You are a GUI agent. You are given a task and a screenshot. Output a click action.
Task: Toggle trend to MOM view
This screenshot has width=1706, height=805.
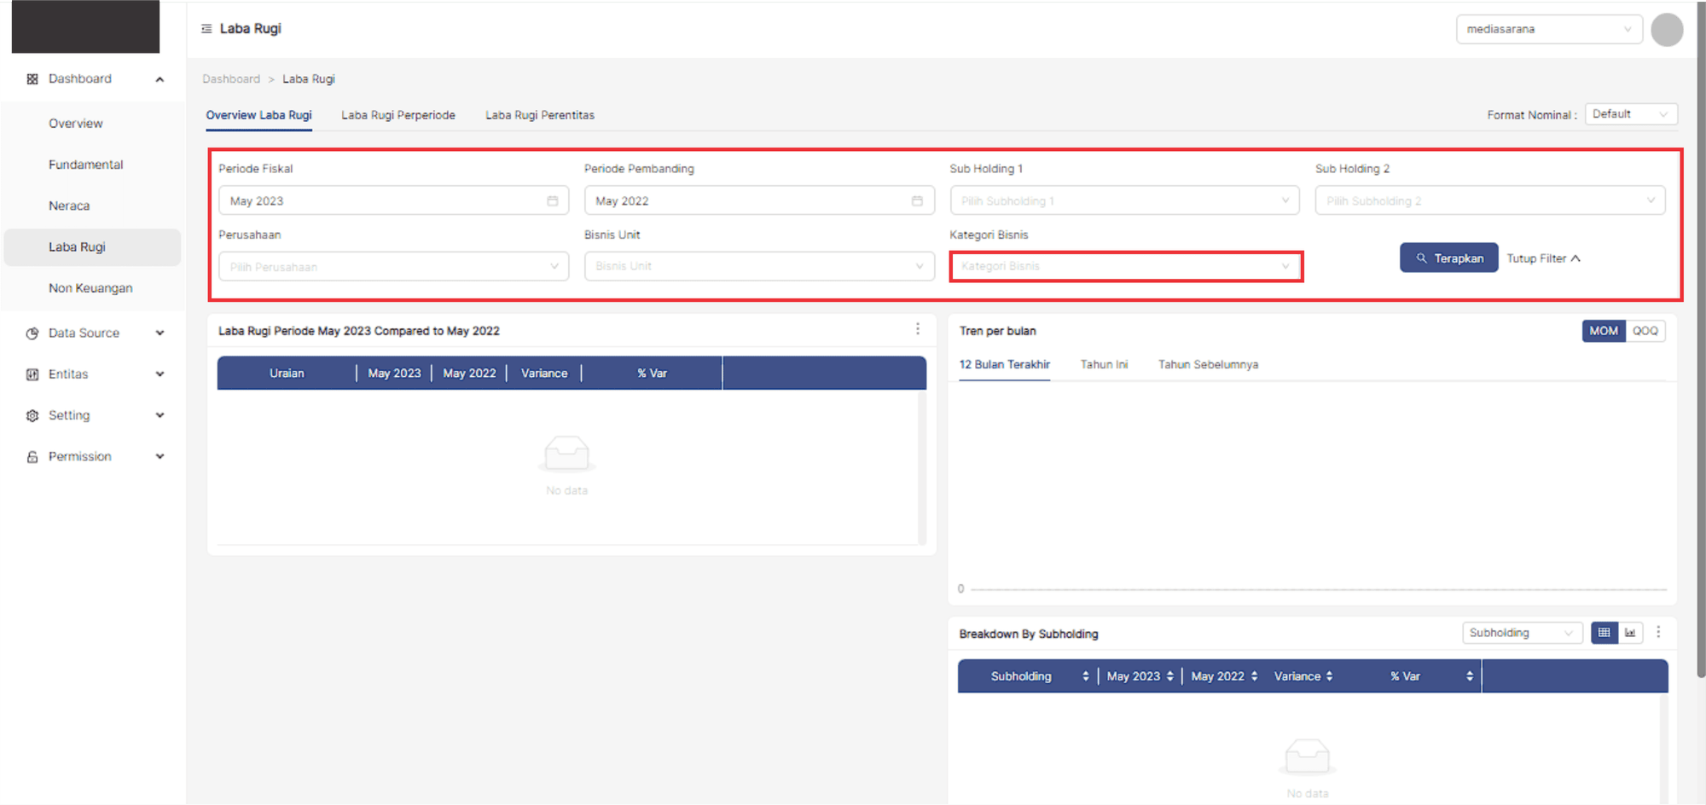1603,331
